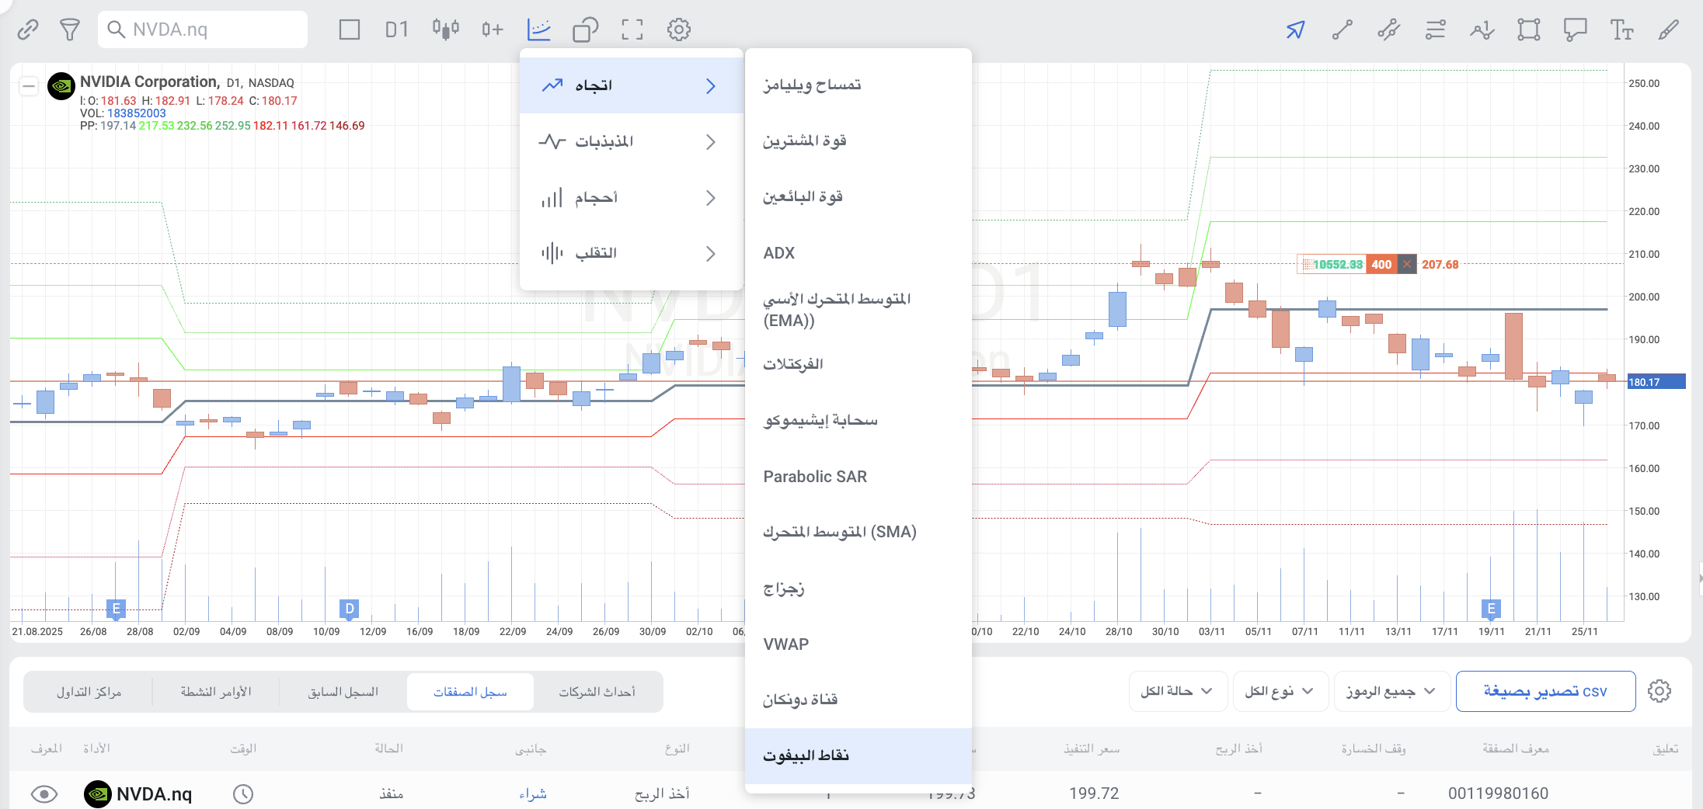The height and width of the screenshot is (809, 1703).
Task: Open the أحجام volumes submenu
Action: click(632, 197)
